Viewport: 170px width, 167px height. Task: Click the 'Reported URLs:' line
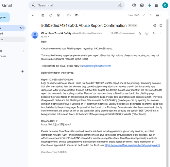click(x=49, y=121)
